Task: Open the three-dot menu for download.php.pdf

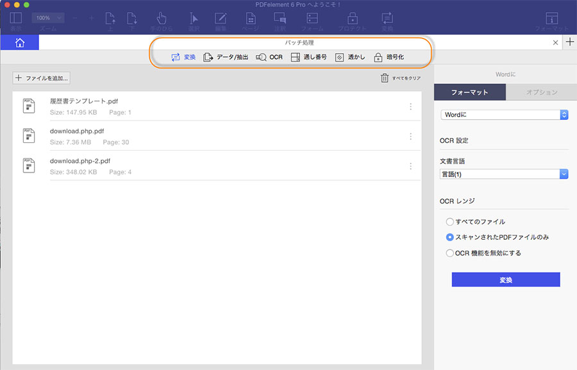Action: point(411,137)
